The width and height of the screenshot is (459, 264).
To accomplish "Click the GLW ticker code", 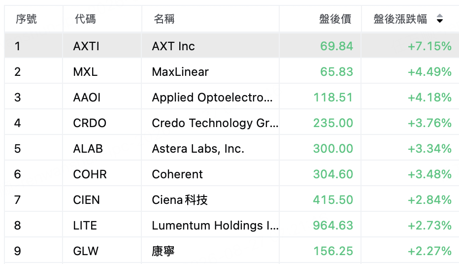I will tap(86, 251).
